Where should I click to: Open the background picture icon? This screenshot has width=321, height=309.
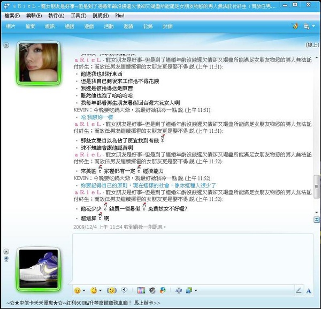click(189, 290)
